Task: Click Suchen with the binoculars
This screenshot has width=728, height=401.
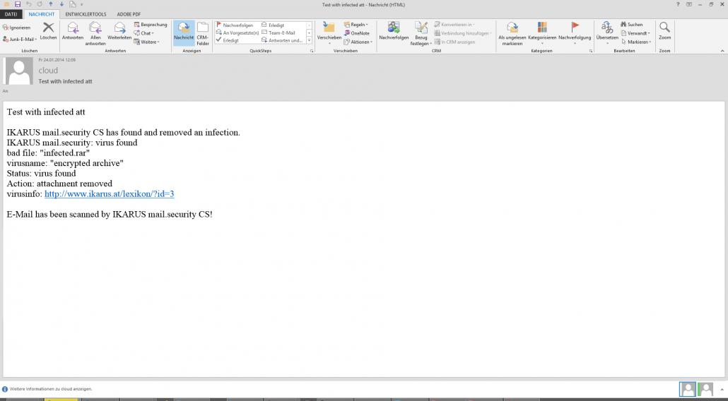Action: [x=631, y=25]
